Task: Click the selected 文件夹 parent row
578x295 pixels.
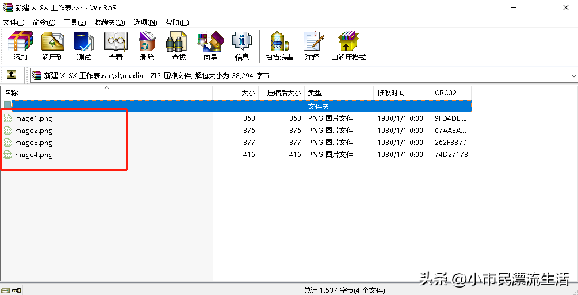Action: [242, 106]
